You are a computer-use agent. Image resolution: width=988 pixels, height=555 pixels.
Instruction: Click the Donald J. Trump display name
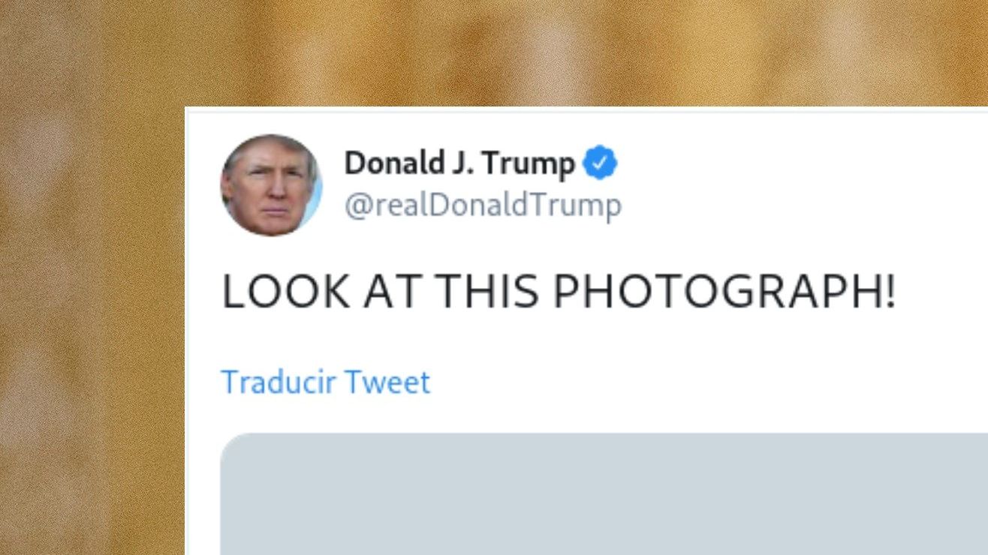tap(459, 163)
